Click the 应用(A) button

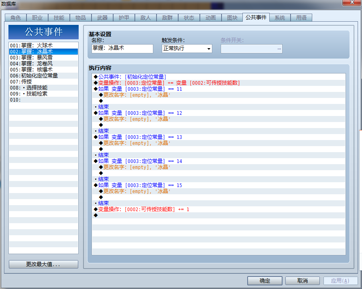pyautogui.click(x=341, y=281)
